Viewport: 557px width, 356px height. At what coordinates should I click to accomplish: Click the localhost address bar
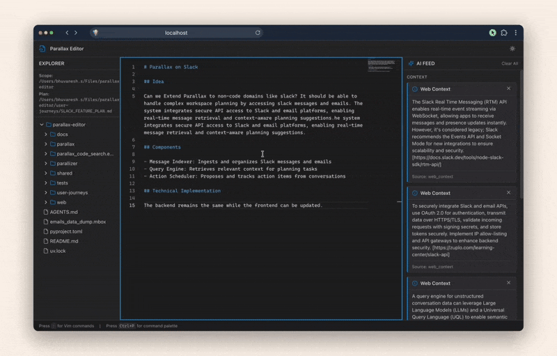click(x=176, y=33)
